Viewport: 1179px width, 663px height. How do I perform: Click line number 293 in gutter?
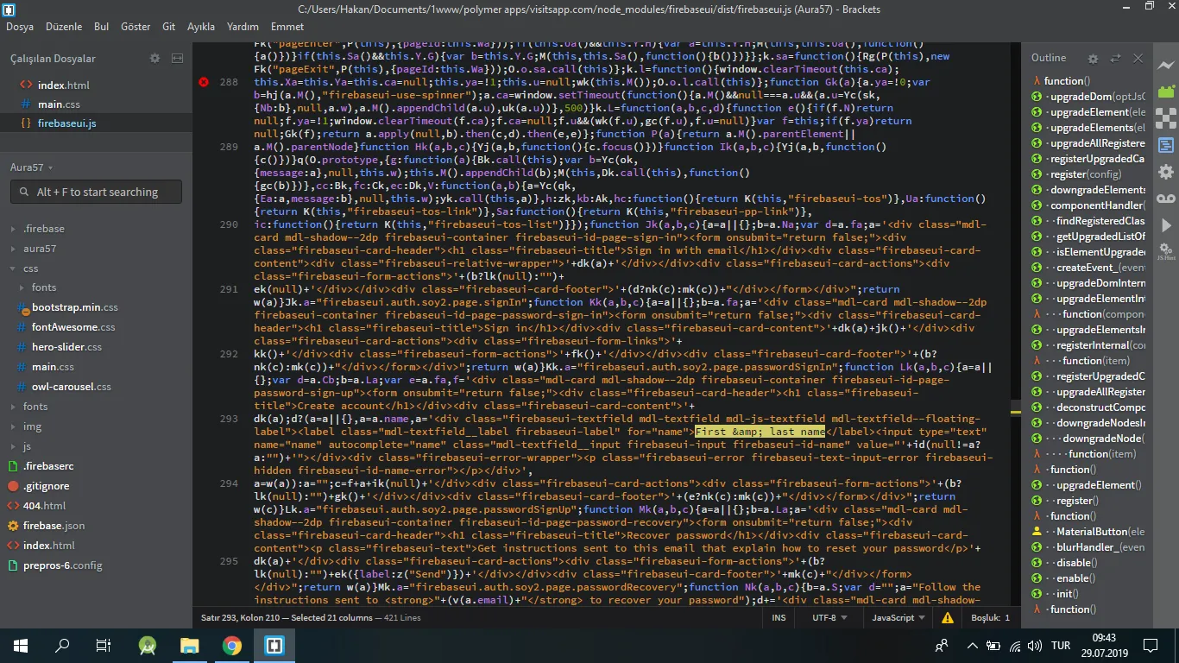point(228,419)
